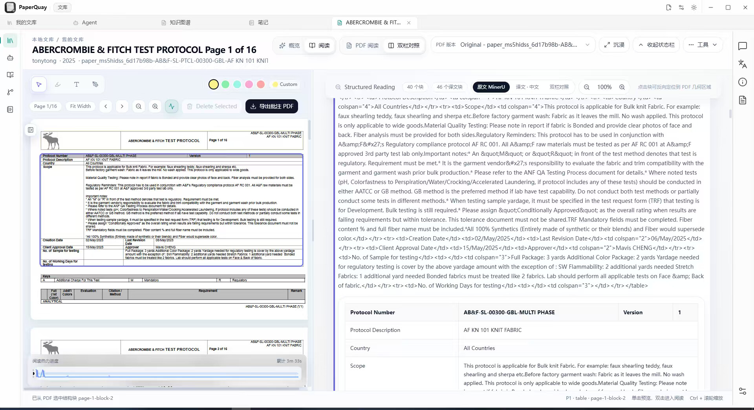Screen dimensions: 754x410
Task: Open the chat panel icon on right rail
Action: (x=742, y=46)
